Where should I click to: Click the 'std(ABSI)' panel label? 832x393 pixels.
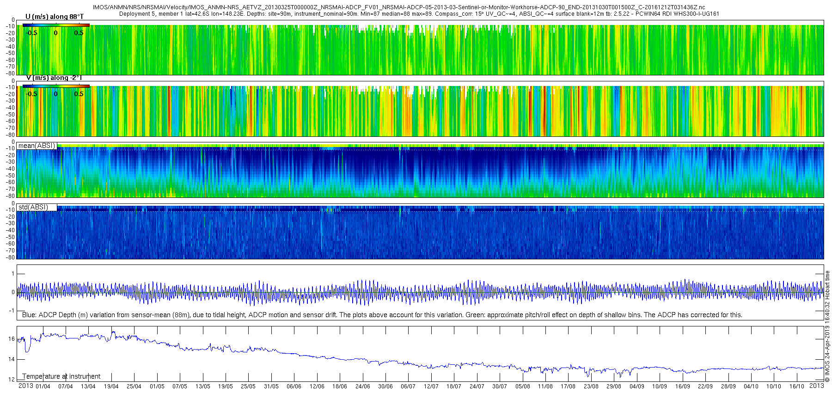pos(33,207)
